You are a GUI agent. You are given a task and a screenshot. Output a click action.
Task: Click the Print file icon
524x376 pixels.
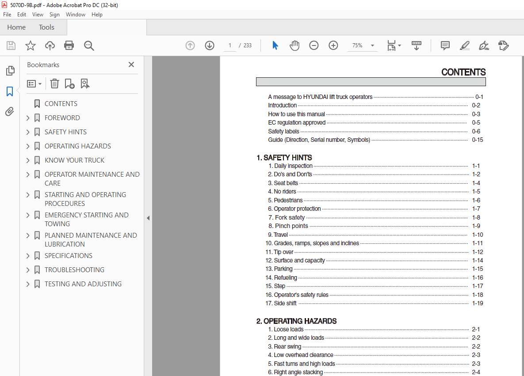(x=69, y=46)
